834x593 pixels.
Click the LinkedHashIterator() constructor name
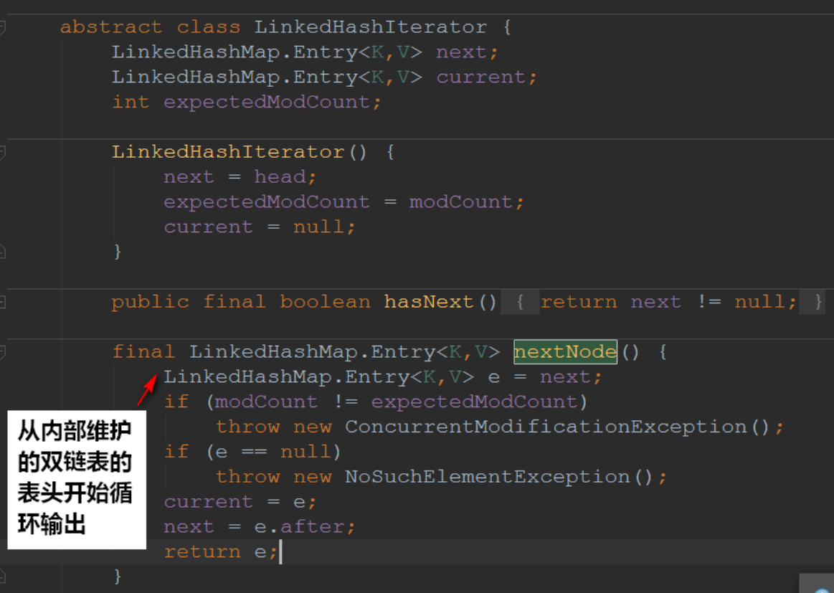228,152
